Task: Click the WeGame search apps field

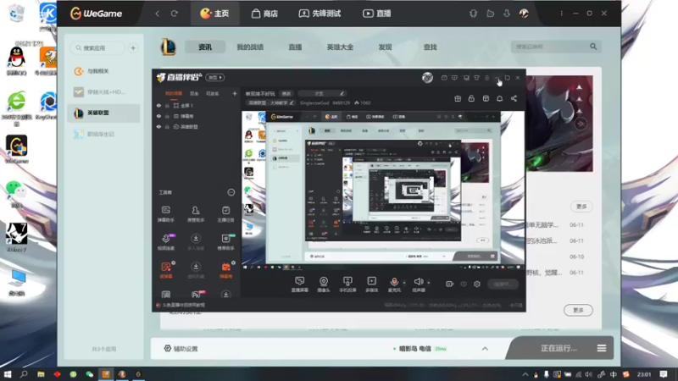Action: coord(97,48)
